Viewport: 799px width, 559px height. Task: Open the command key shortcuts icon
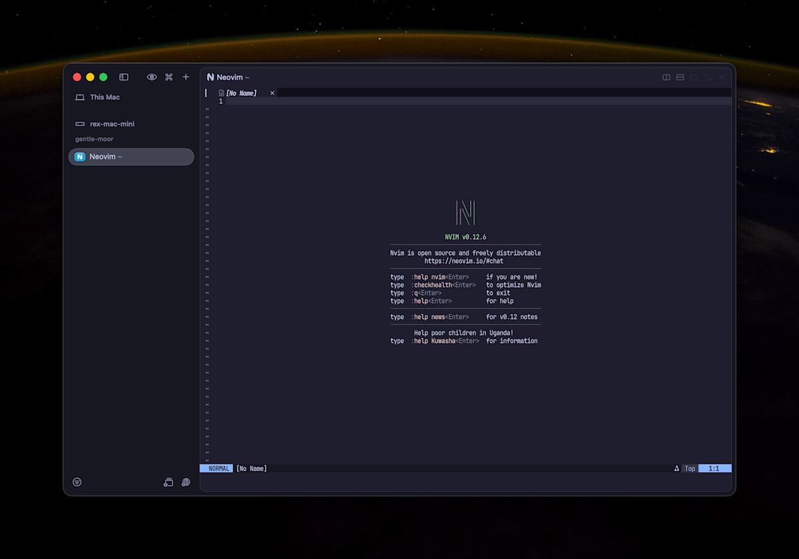[169, 77]
